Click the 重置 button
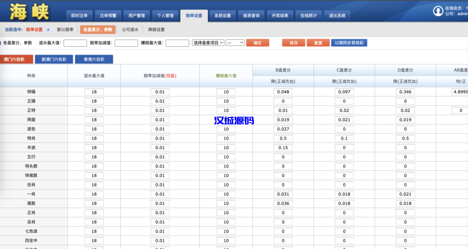Viewport: 468px width, 249px height. (x=318, y=43)
